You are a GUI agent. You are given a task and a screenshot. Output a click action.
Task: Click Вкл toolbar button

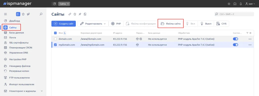190,24
